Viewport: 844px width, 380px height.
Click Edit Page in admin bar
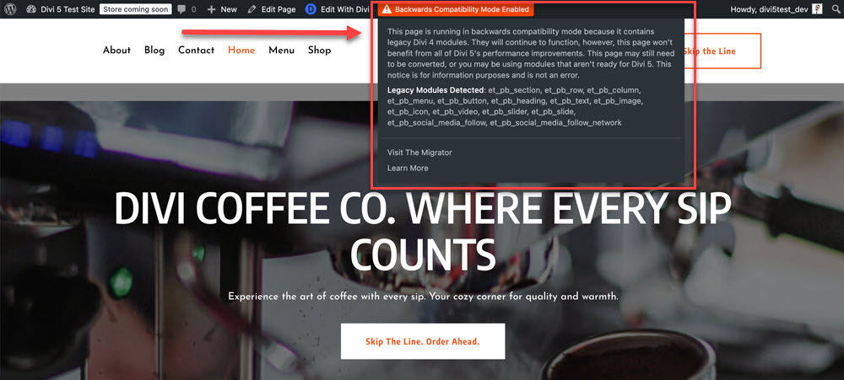tap(271, 9)
